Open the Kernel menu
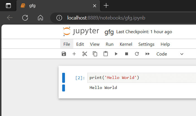Screen dimensions: 196x116 (x=126, y=44)
